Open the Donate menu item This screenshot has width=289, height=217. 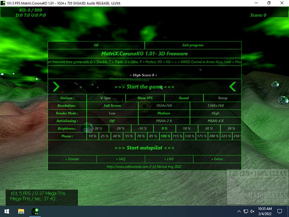pos(72,159)
